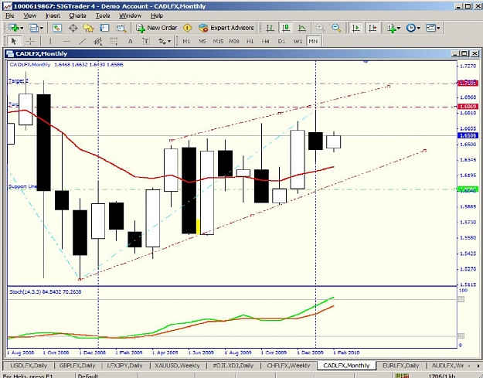Image resolution: width=483 pixels, height=378 pixels.
Task: Open the Terminal window icon
Action: coord(105,28)
